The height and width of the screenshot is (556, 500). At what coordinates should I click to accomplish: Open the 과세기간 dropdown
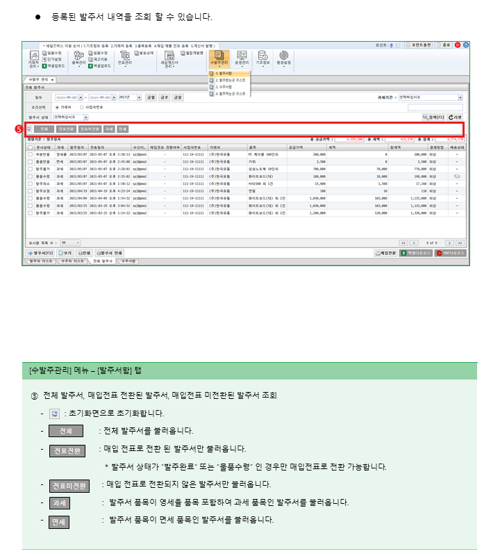460,97
